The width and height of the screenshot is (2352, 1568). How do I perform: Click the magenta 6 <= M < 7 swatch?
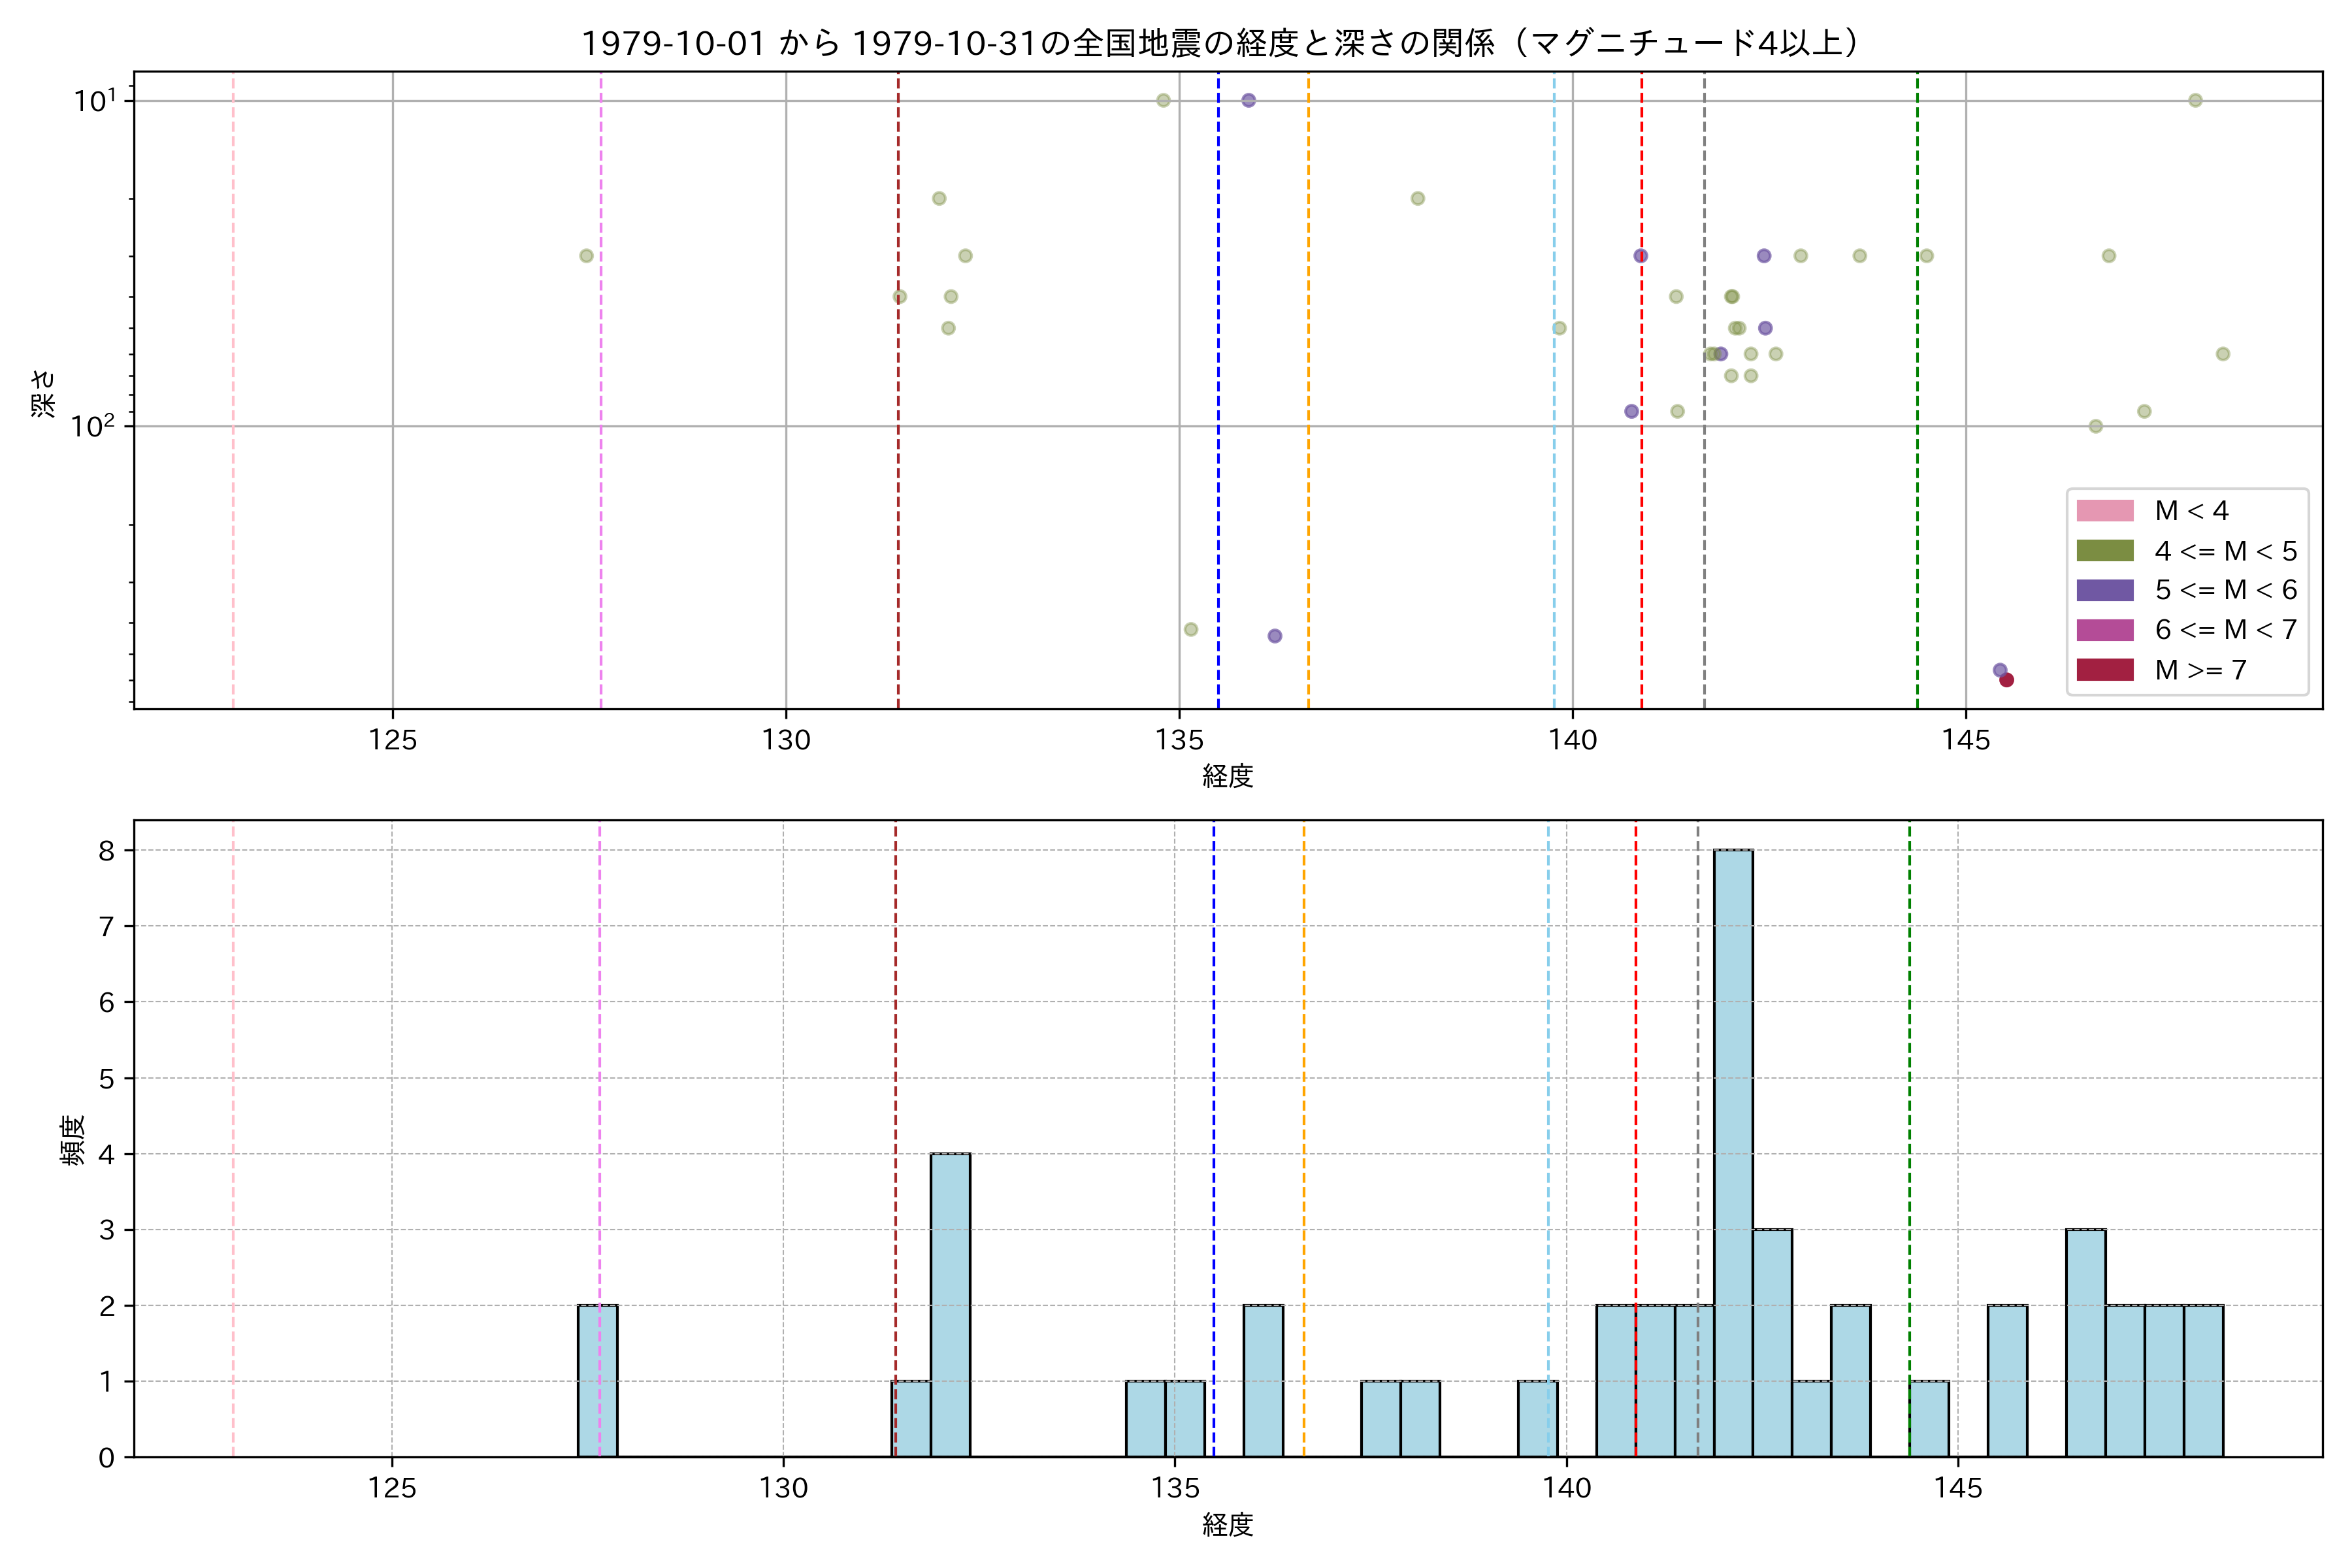[x=2104, y=630]
